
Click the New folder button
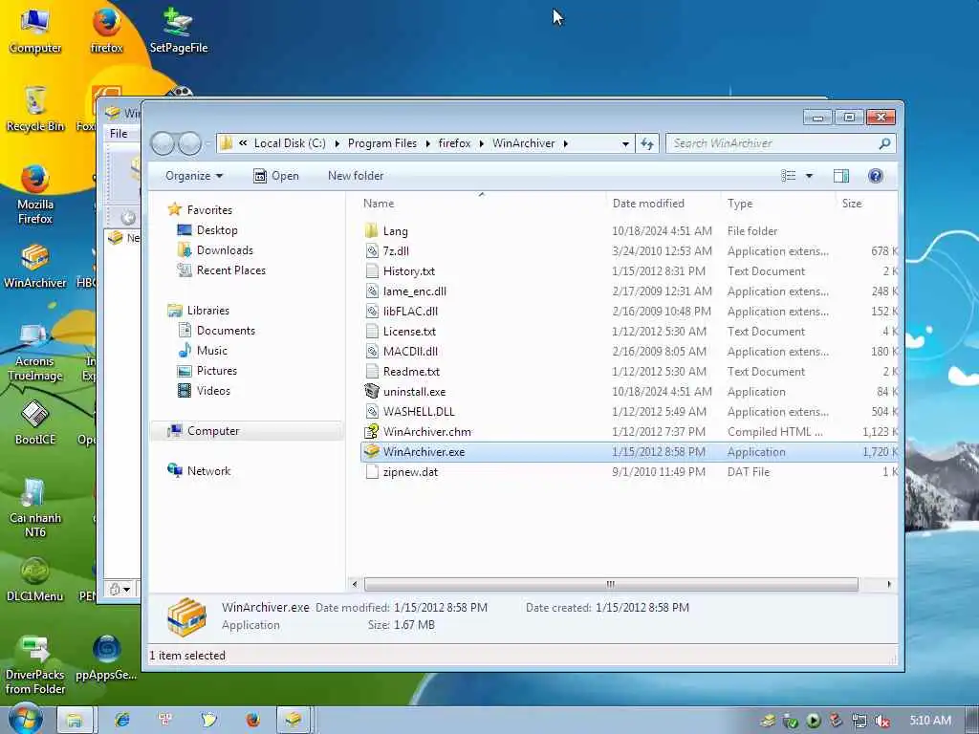pos(356,176)
